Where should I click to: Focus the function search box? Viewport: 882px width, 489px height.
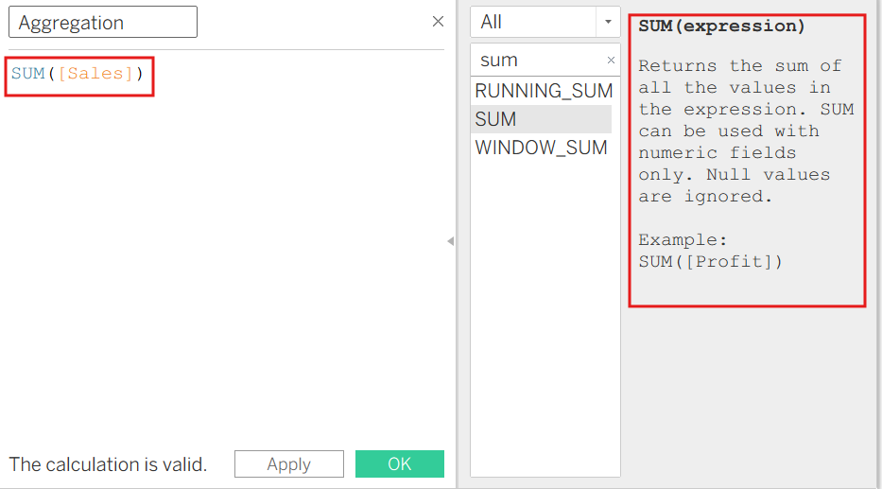point(539,60)
